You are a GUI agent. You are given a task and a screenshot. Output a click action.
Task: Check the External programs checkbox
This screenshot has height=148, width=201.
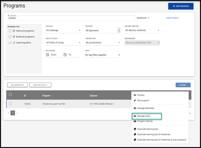pyautogui.click(x=10, y=37)
